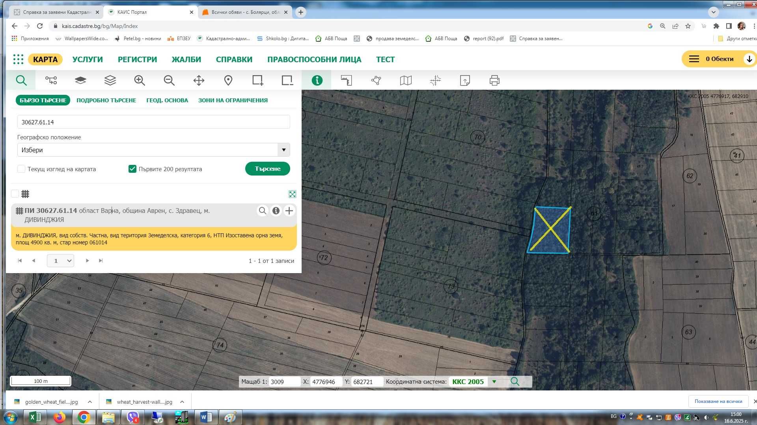Viewport: 757px width, 425px height.
Task: Tick the select-all results checkbox
Action: (15, 194)
